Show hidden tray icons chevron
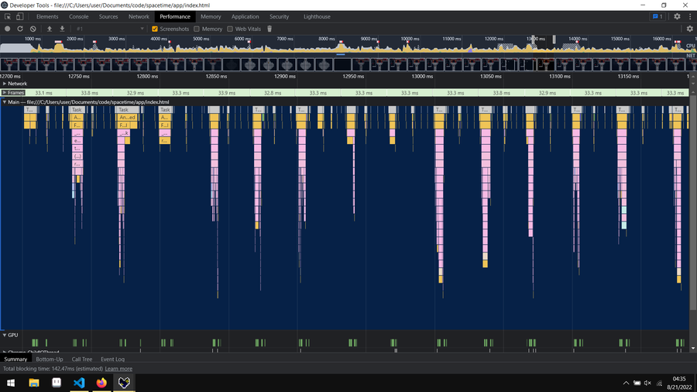Image resolution: width=697 pixels, height=392 pixels. coord(626,383)
